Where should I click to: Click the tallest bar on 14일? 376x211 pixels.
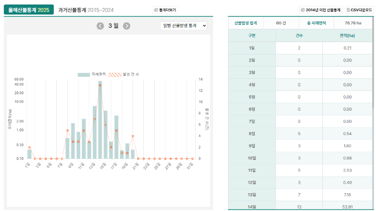100,120
